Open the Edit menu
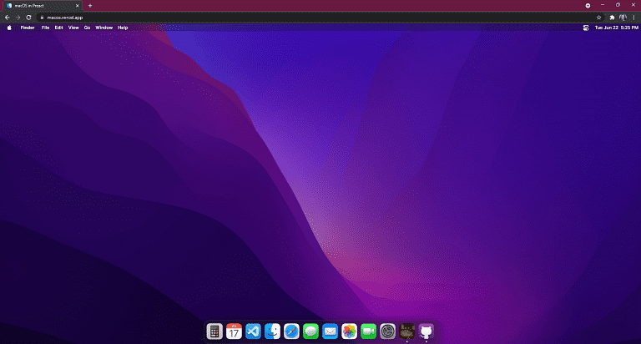This screenshot has height=344, width=641. point(59,28)
